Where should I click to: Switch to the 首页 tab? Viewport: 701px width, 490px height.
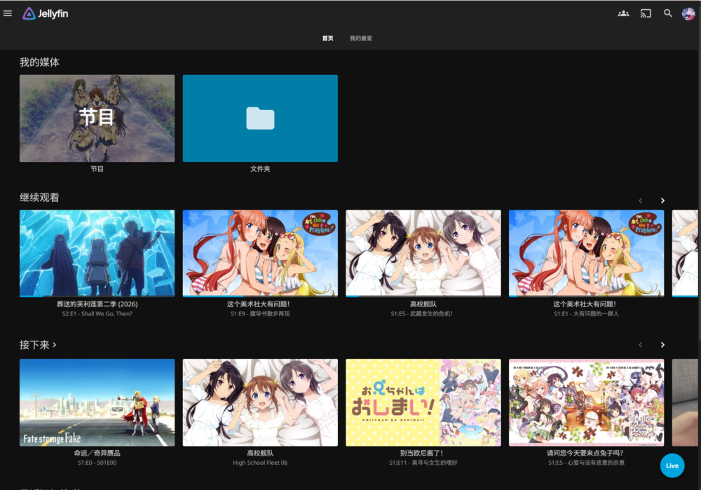[x=328, y=39]
